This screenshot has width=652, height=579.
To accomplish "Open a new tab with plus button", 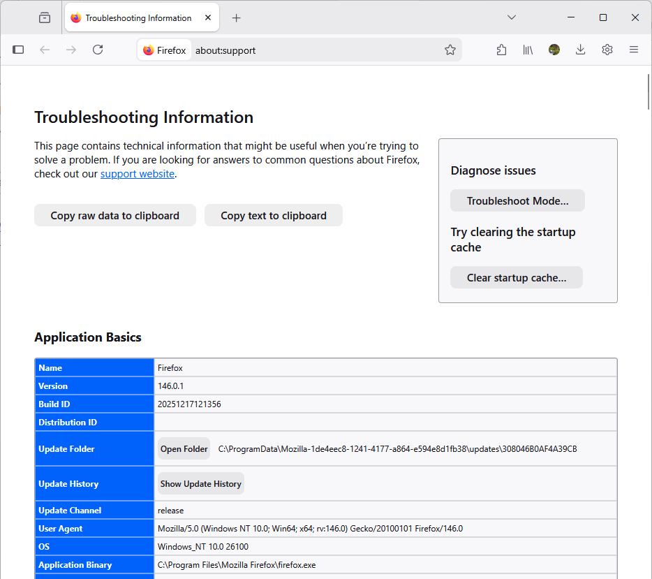I will point(236,18).
